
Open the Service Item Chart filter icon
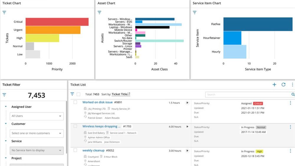pyautogui.click(x=194, y=12)
